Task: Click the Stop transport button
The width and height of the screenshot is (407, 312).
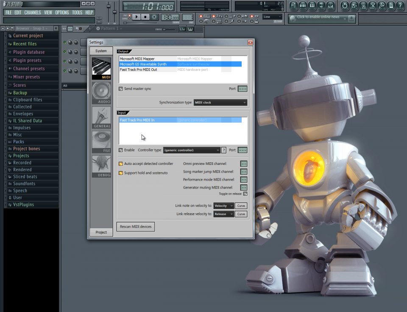Action: pos(145,17)
